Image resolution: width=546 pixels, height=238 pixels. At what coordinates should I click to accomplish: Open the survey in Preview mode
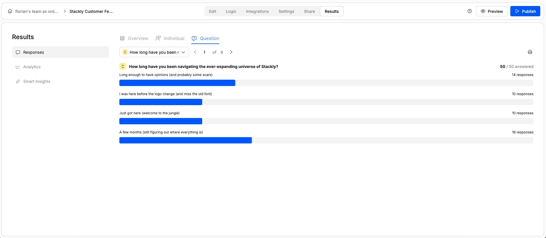(x=492, y=11)
